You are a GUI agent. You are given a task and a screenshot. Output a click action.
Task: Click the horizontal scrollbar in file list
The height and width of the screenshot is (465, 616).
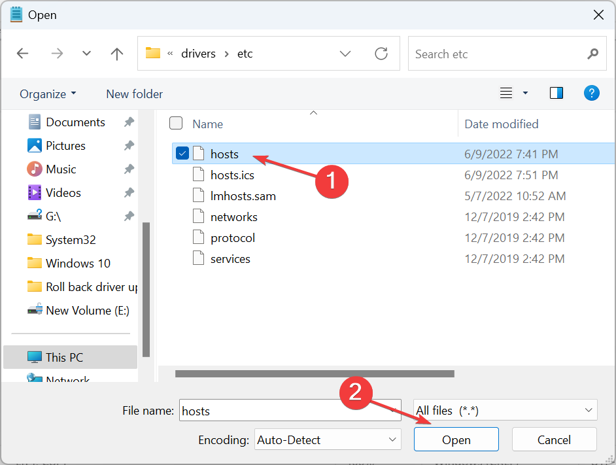click(x=314, y=373)
